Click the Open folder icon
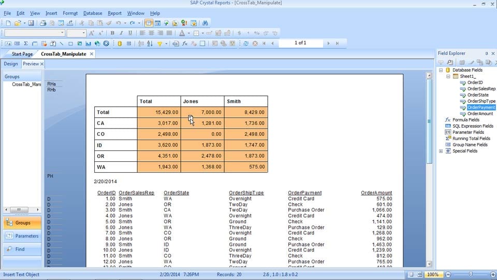 18,23
